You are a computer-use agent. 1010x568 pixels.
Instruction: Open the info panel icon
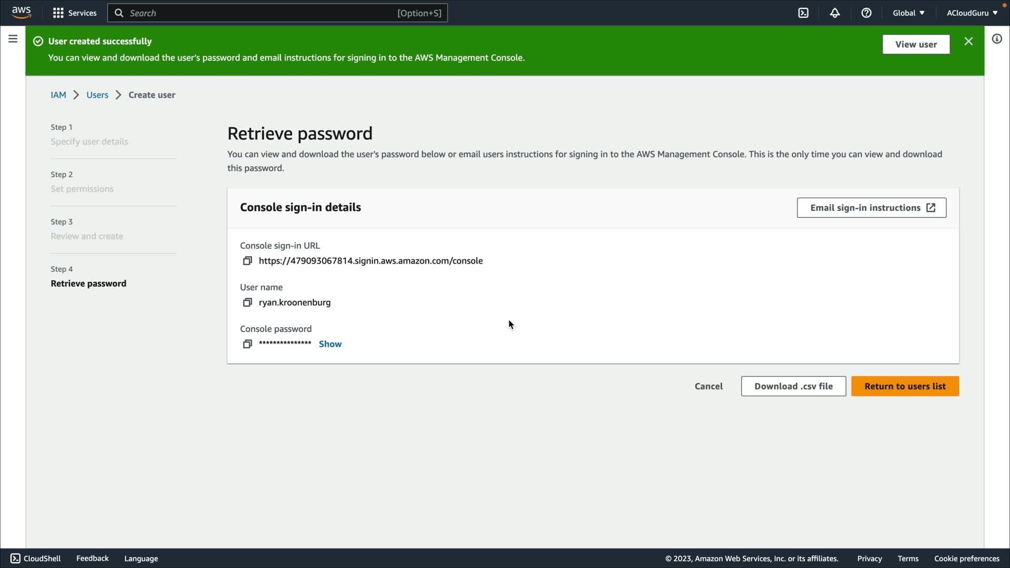pyautogui.click(x=997, y=39)
